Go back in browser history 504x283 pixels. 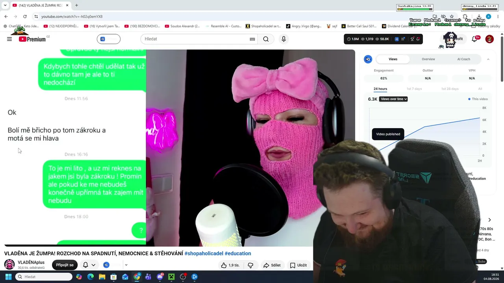[6, 17]
